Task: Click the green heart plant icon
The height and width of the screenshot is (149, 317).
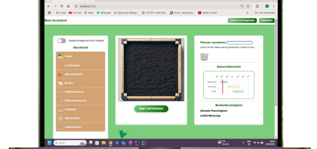Action: 123,134
